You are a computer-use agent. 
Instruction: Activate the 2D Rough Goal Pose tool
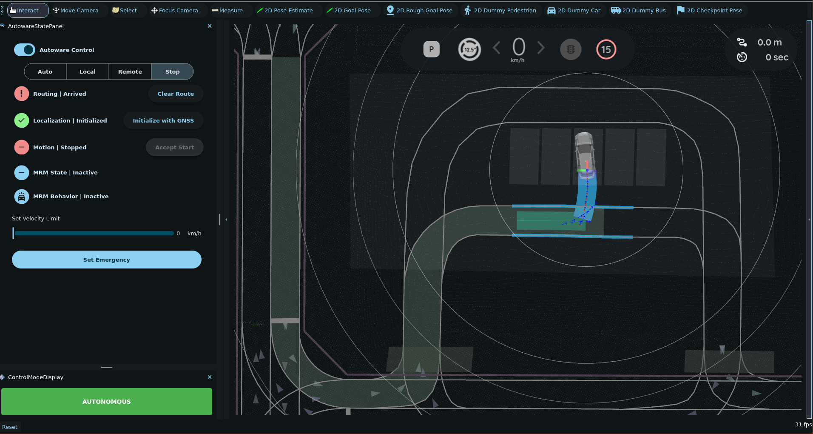(419, 10)
